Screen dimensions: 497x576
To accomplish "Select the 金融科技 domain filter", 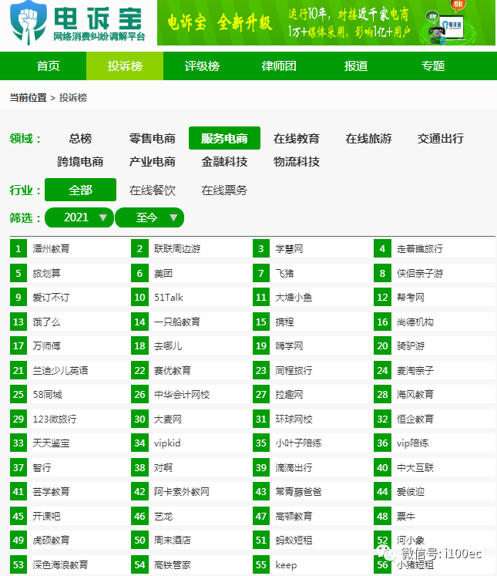I will pos(224,162).
